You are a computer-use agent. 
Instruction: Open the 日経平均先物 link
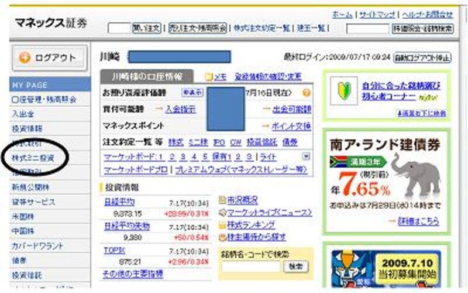coord(127,226)
